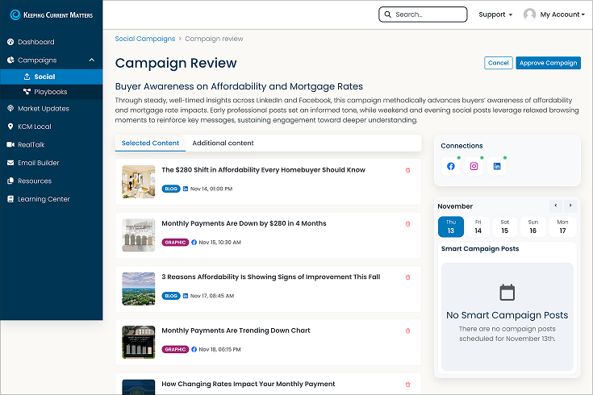Open the Dashboard page in sidebar
Image resolution: width=593 pixels, height=395 pixels.
click(x=35, y=42)
